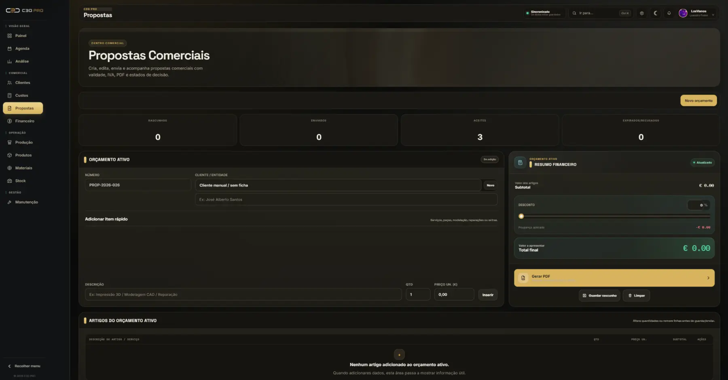Click the LosVanos user avatar

pyautogui.click(x=683, y=13)
